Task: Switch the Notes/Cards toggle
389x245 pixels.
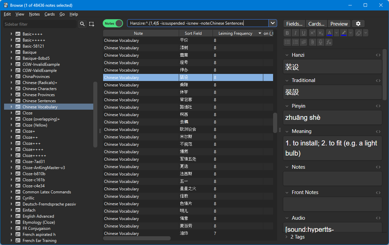Action: [113, 23]
